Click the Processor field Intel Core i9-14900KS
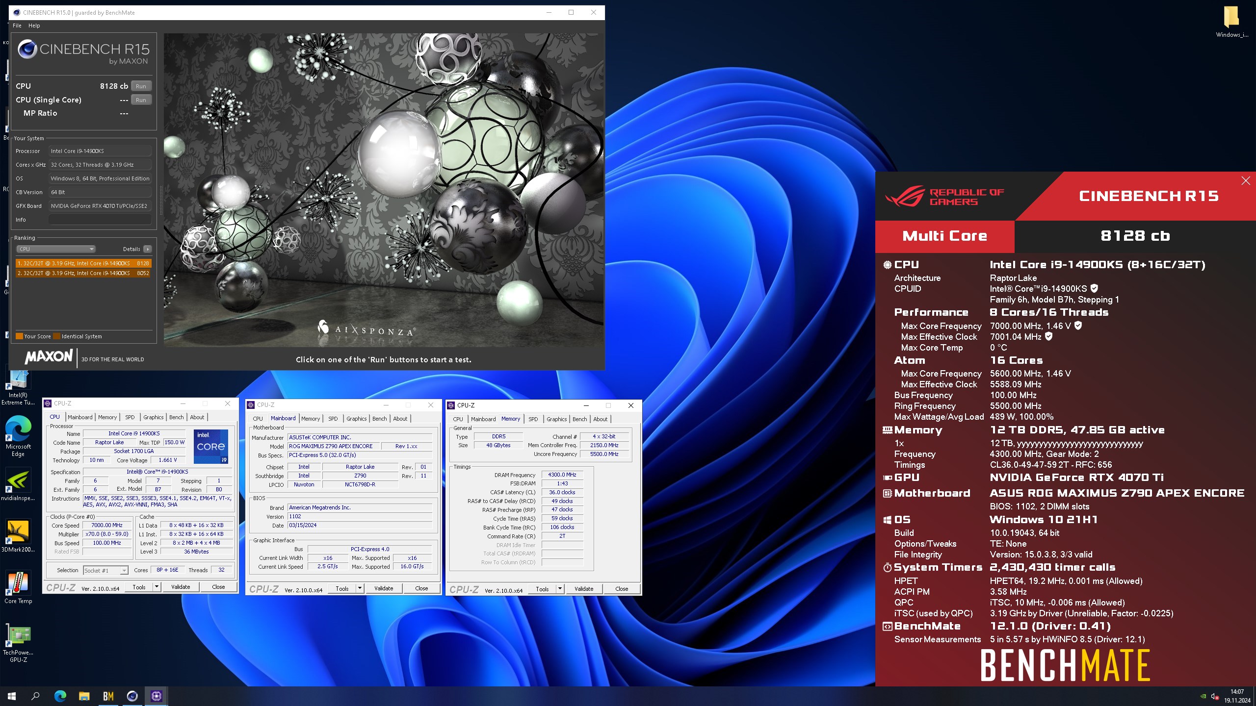 click(100, 151)
